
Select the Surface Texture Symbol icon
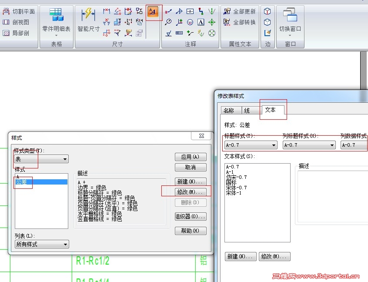click(168, 33)
